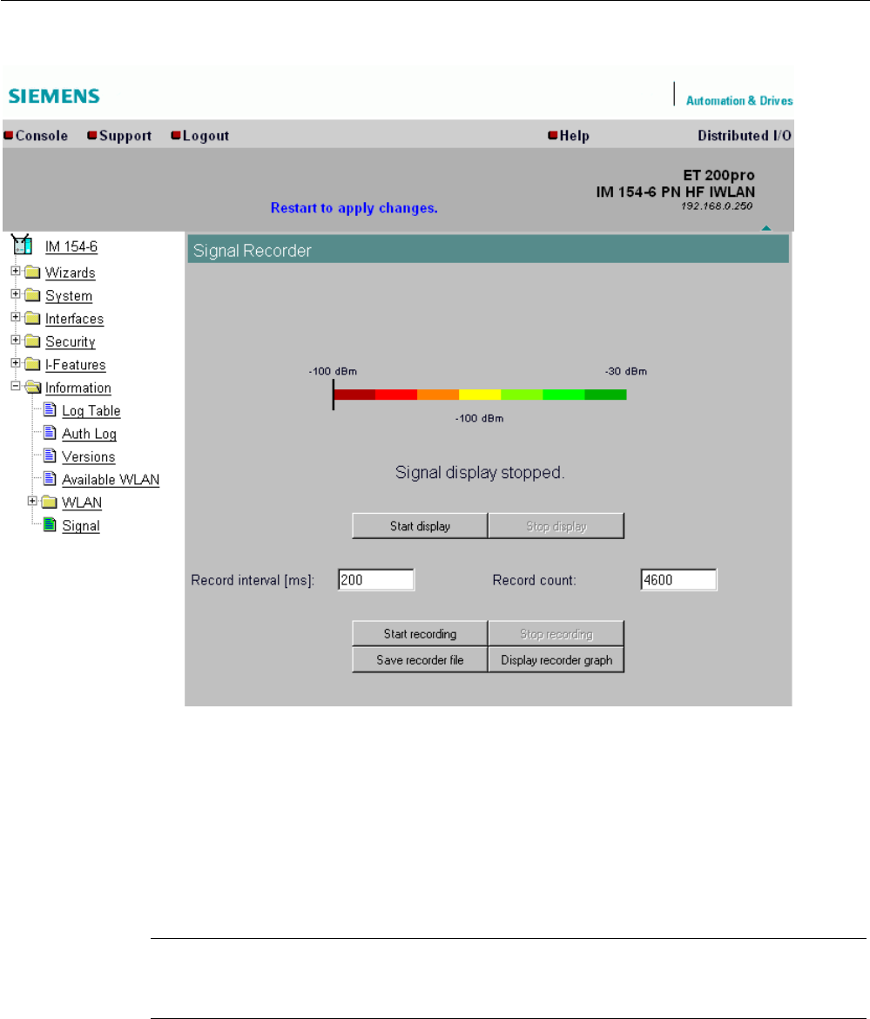Viewport: 870px width, 1019px height.
Task: Click the black signal level marker
Action: pyautogui.click(x=334, y=395)
